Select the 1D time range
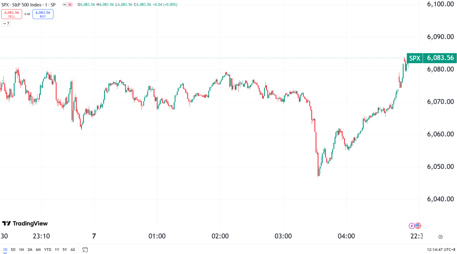 5,250
